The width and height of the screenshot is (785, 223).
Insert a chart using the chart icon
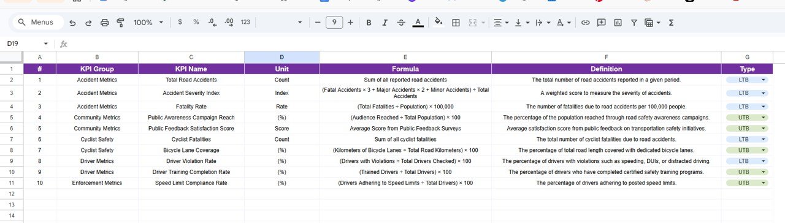[x=618, y=23]
